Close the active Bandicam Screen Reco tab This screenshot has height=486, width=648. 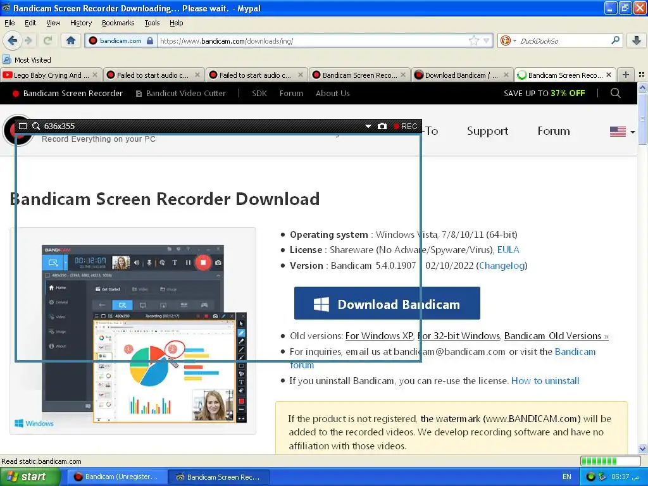(x=609, y=75)
